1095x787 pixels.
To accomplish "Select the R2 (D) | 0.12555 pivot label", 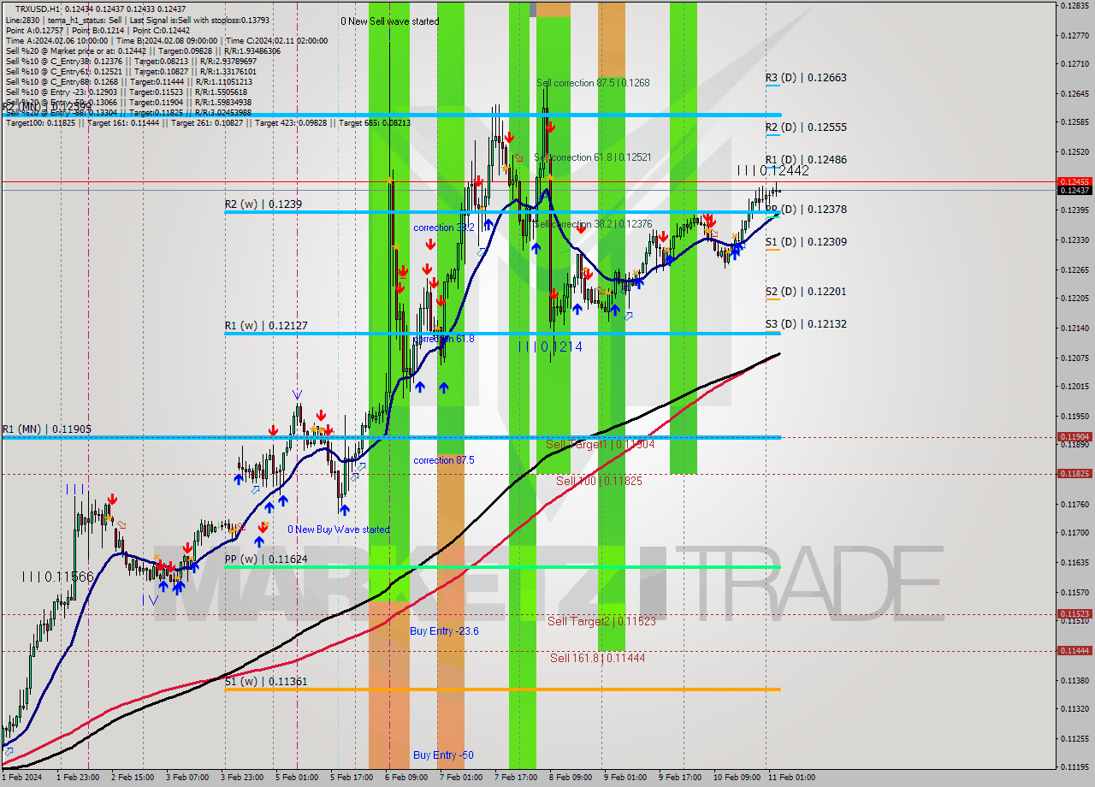I will click(806, 127).
